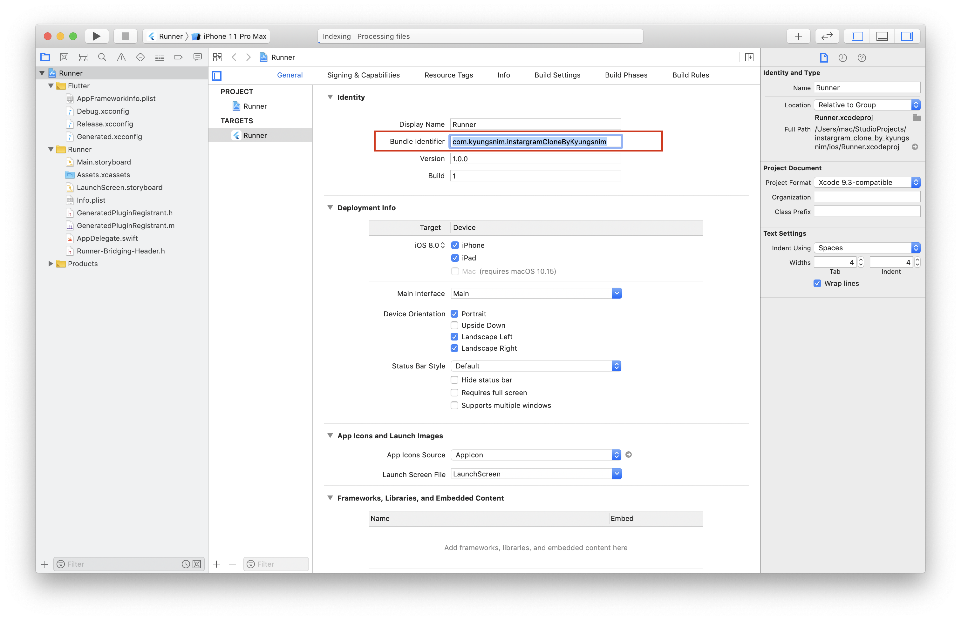The height and width of the screenshot is (620, 961).
Task: Open the Build Settings tab
Action: pos(557,75)
